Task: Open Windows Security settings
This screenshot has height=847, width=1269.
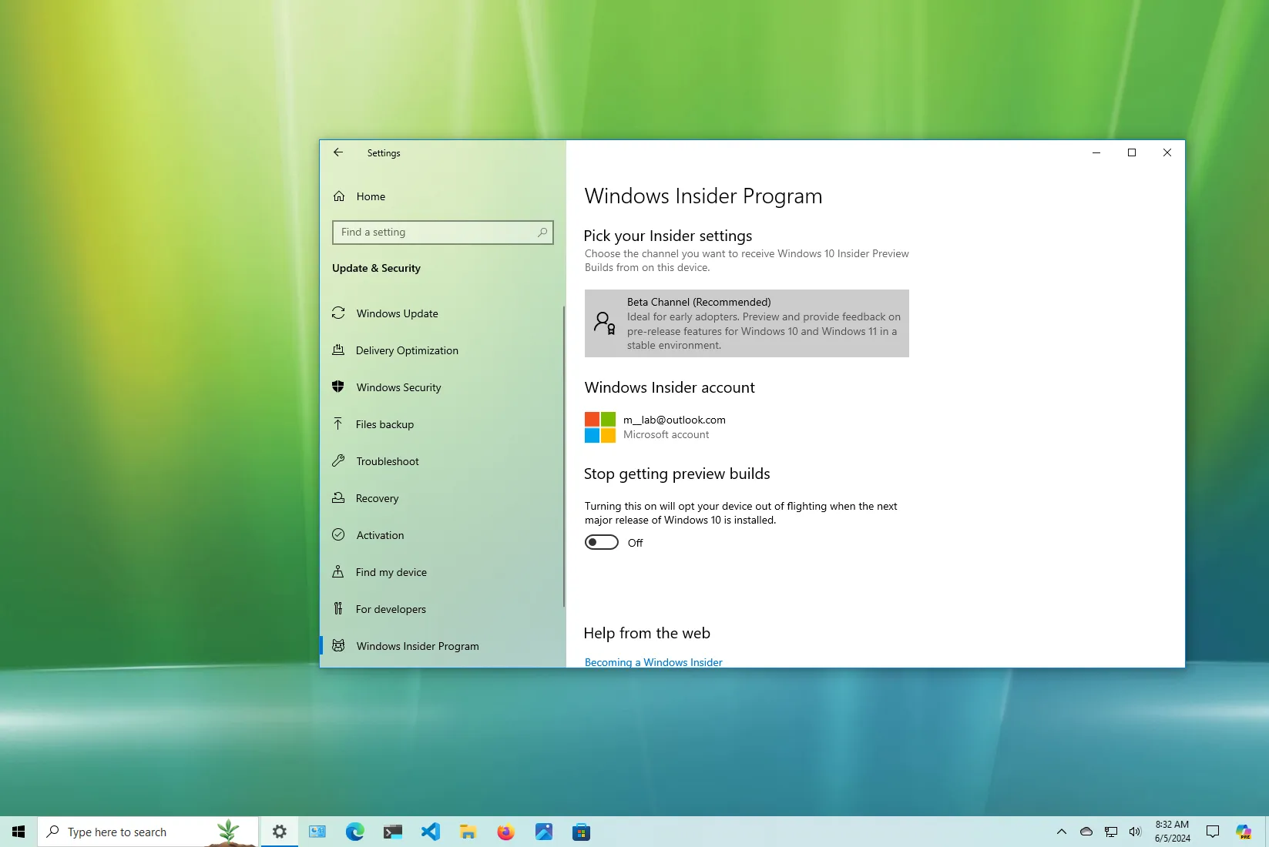Action: [x=398, y=387]
